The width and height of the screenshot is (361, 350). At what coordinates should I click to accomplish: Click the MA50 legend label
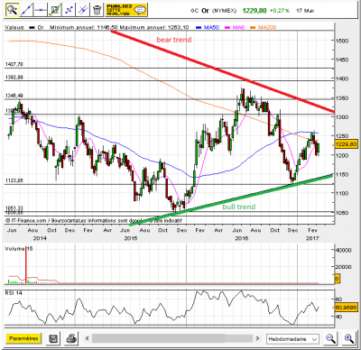(x=211, y=27)
